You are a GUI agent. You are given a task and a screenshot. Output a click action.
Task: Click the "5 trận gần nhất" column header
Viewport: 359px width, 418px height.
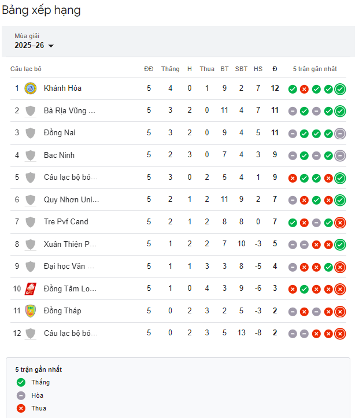(x=314, y=69)
